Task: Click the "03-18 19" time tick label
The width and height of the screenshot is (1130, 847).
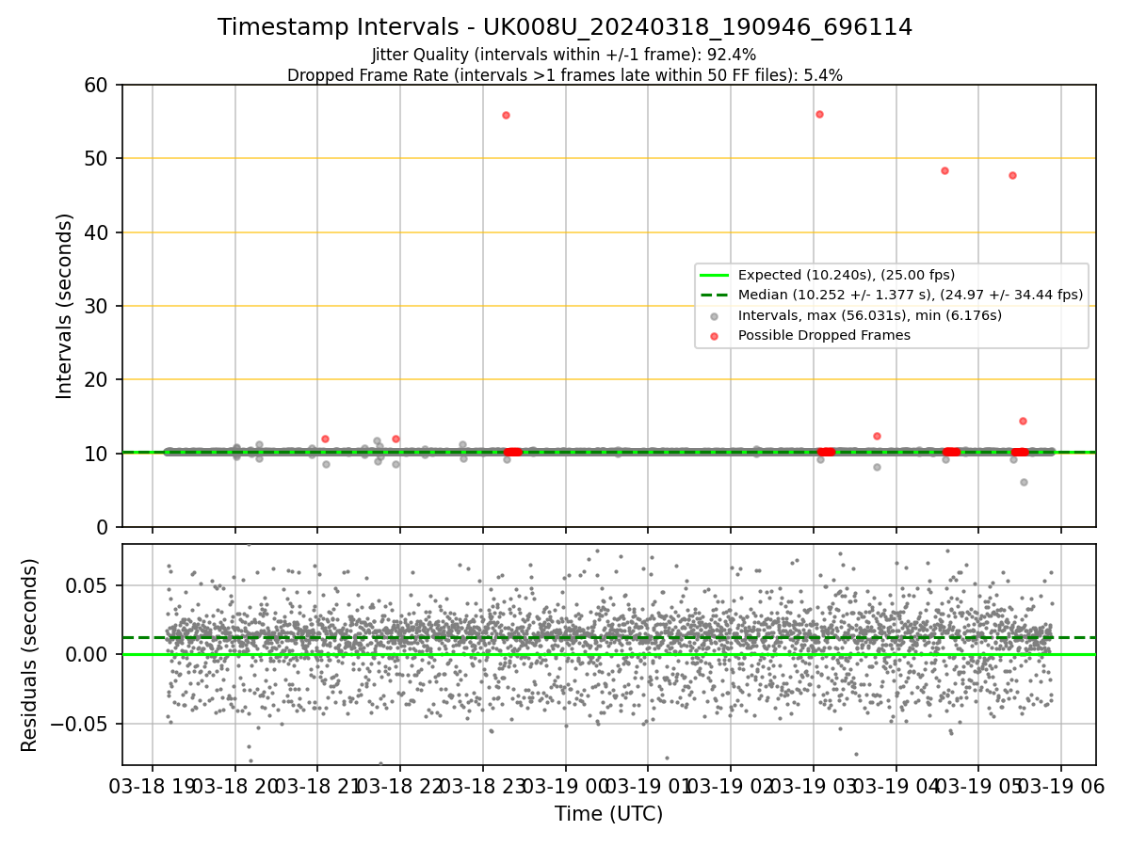Action: coord(153,785)
